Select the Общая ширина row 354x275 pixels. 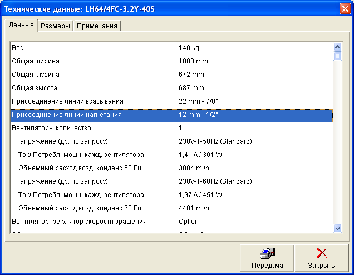[x=171, y=61]
